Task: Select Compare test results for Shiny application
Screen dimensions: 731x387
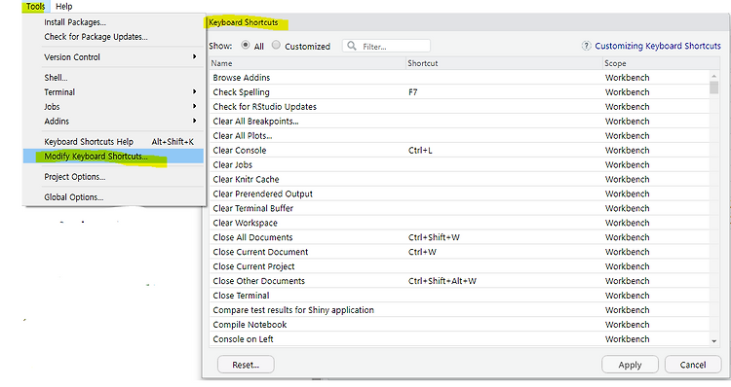Action: point(459,310)
